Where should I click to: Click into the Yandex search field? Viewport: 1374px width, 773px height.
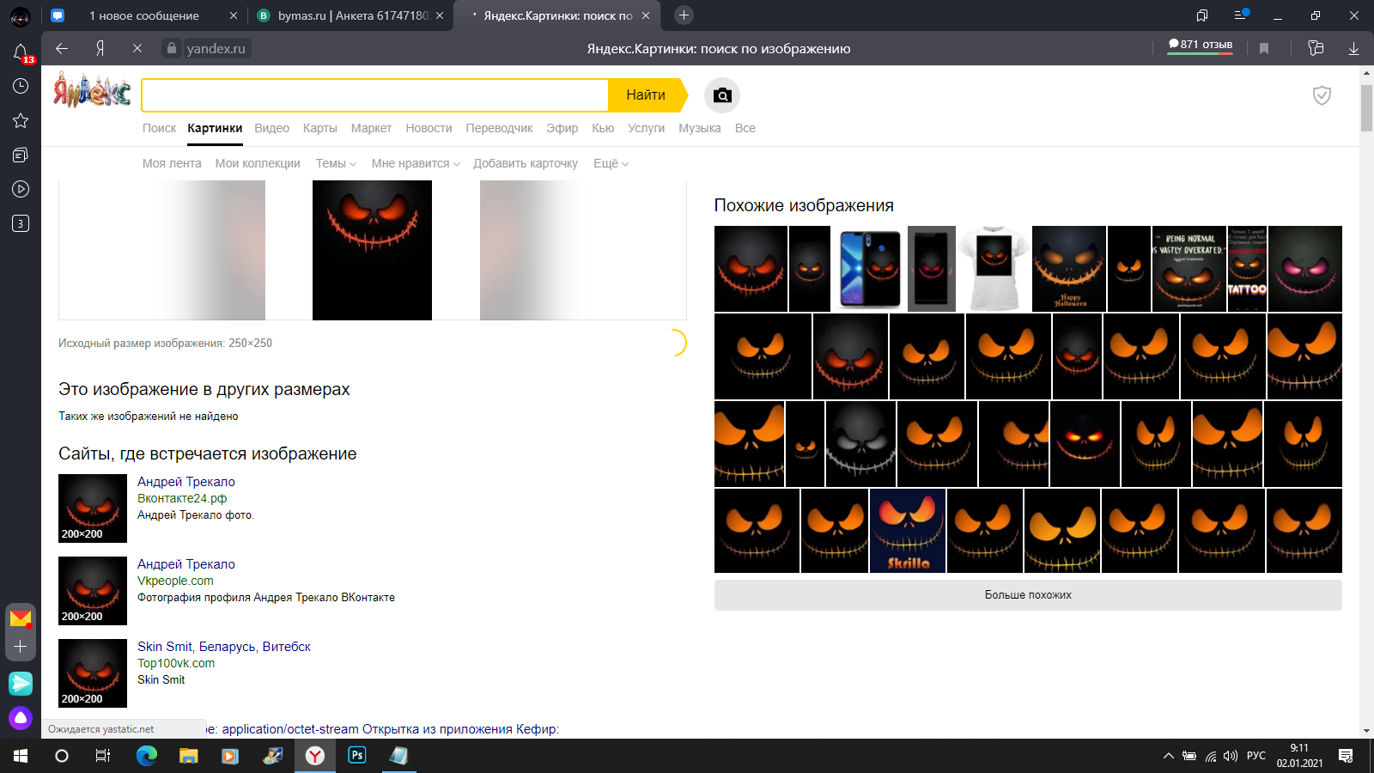(x=374, y=95)
